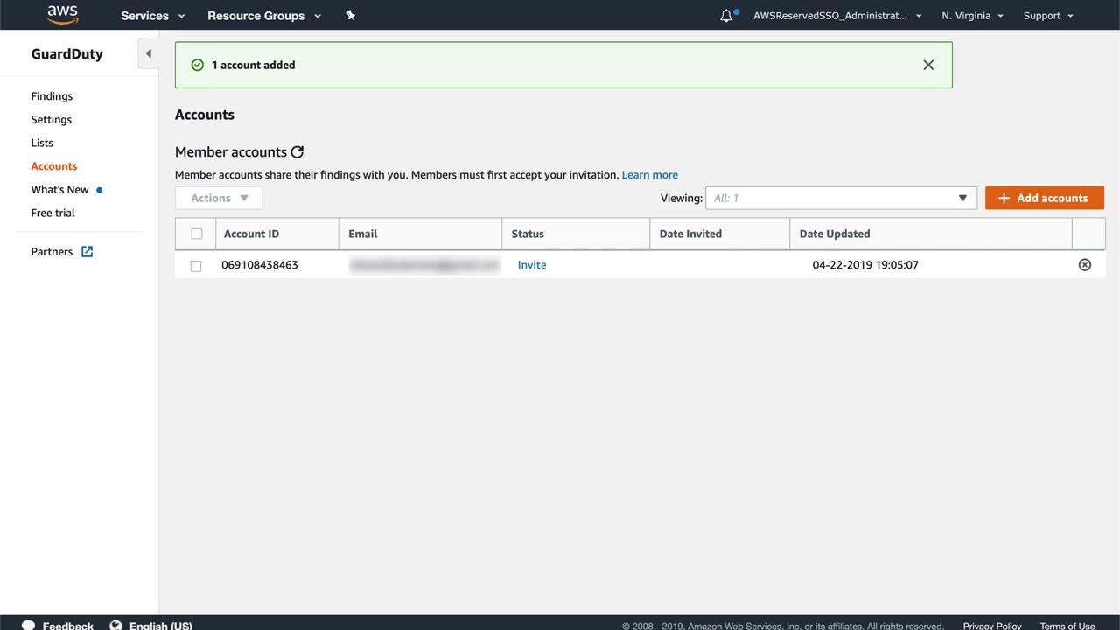Open Partners external link icon

(x=87, y=252)
